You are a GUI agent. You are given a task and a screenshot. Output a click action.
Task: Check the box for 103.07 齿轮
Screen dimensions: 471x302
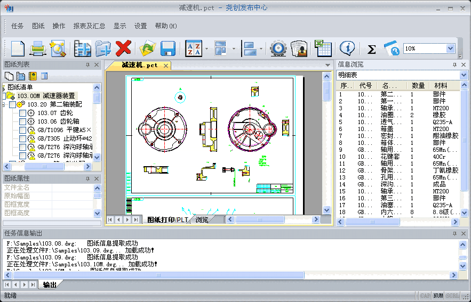pos(22,113)
